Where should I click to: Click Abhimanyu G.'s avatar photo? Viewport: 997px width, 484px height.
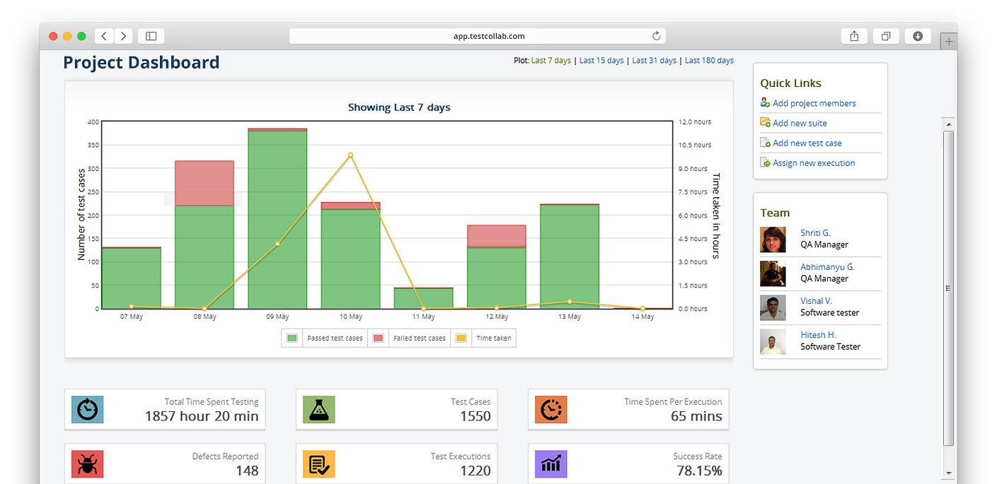pos(773,273)
